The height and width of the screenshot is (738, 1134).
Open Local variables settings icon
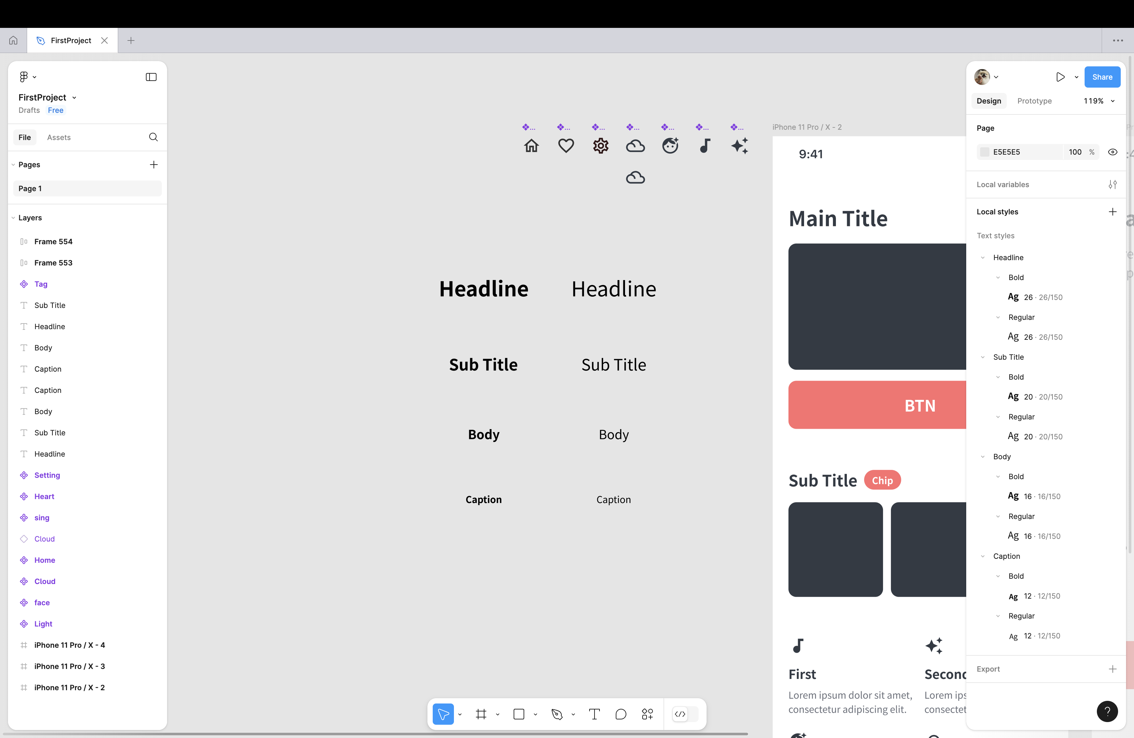point(1112,184)
